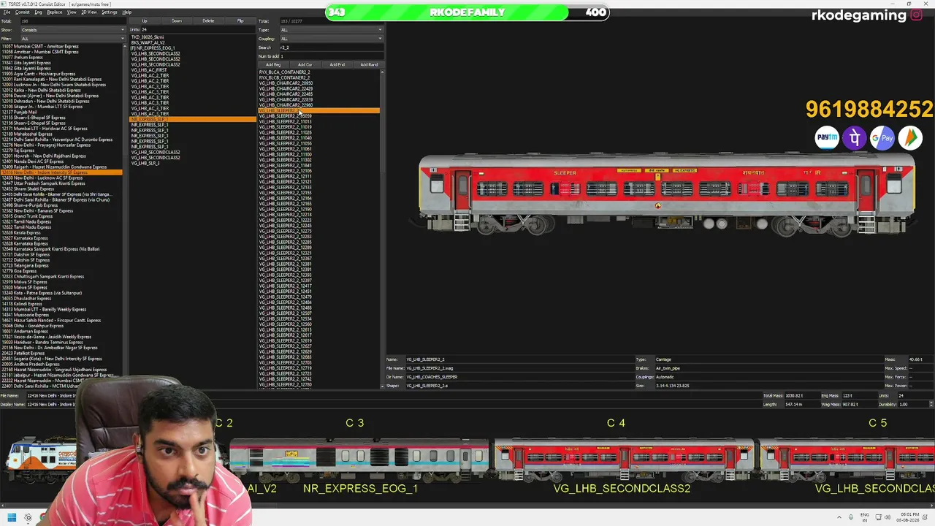Select VG_LHB_SLEEPER2_2_11013 in wagon list
Image resolution: width=935 pixels, height=526 pixels.
click(285, 121)
